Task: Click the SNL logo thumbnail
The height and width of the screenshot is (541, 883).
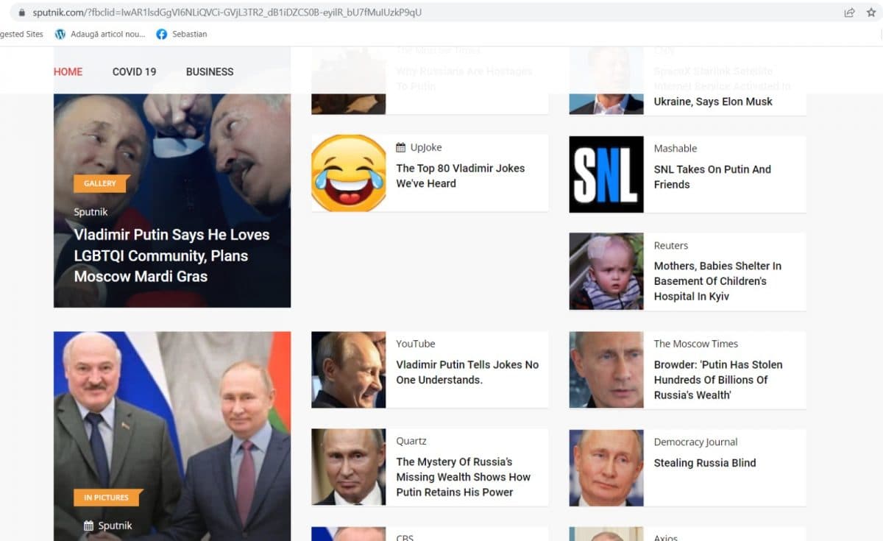Action: point(606,174)
